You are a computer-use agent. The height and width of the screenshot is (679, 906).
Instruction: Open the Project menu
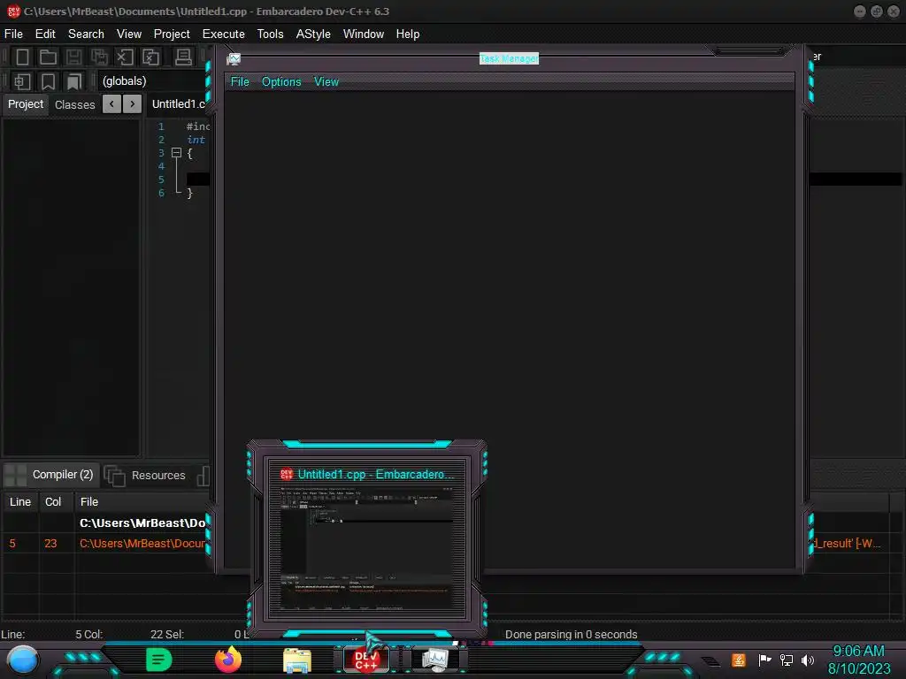coord(172,34)
